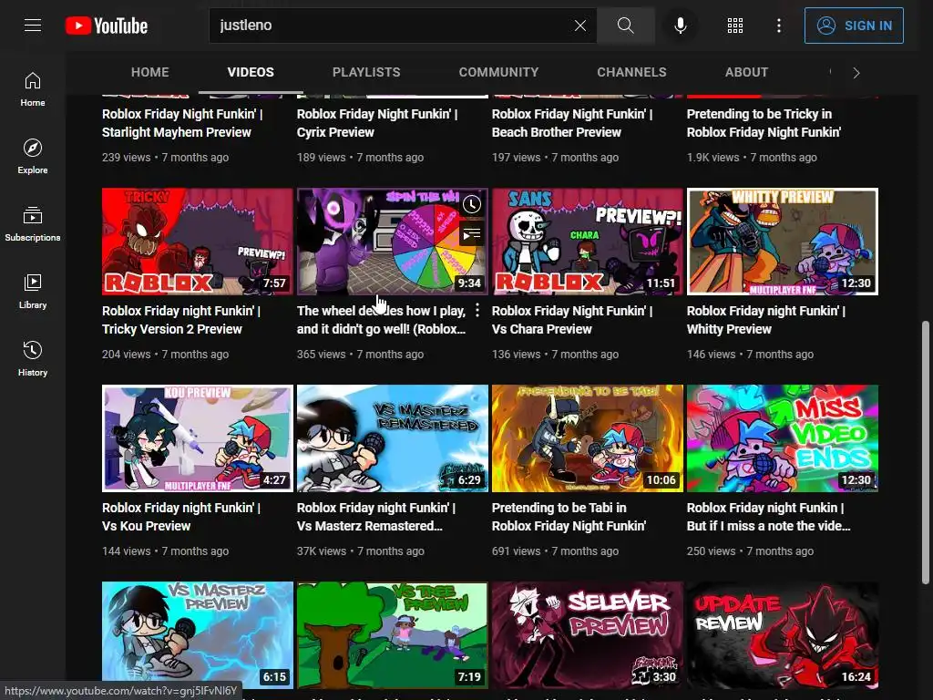Open the YouTube apps grid

tap(735, 26)
